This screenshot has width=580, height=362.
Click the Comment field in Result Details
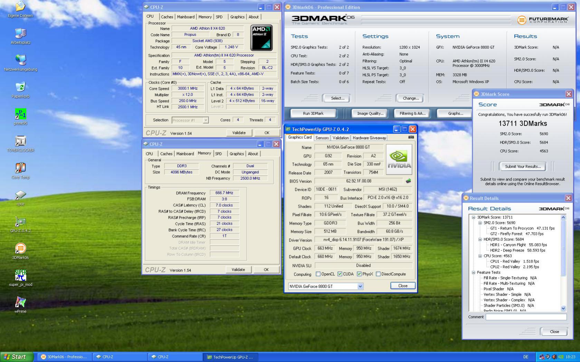coord(526,317)
